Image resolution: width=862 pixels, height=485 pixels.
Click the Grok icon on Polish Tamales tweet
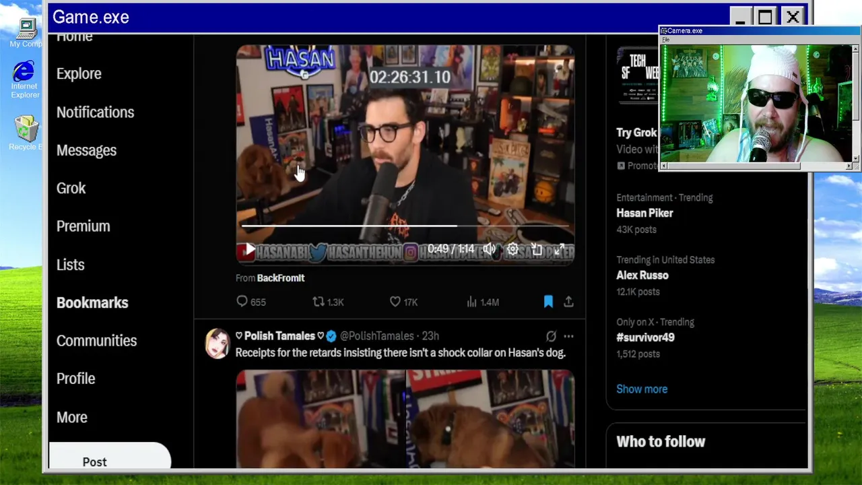tap(551, 335)
